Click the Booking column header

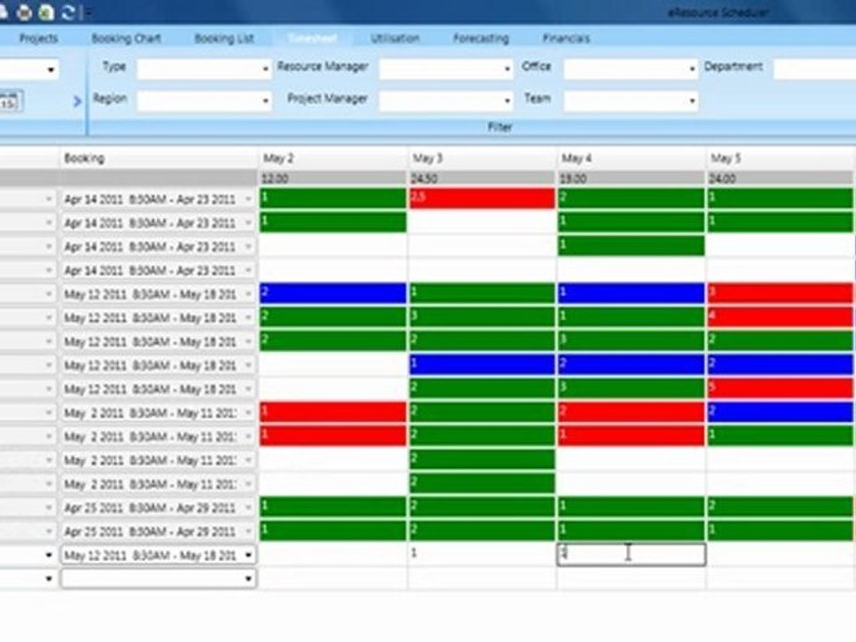point(159,159)
